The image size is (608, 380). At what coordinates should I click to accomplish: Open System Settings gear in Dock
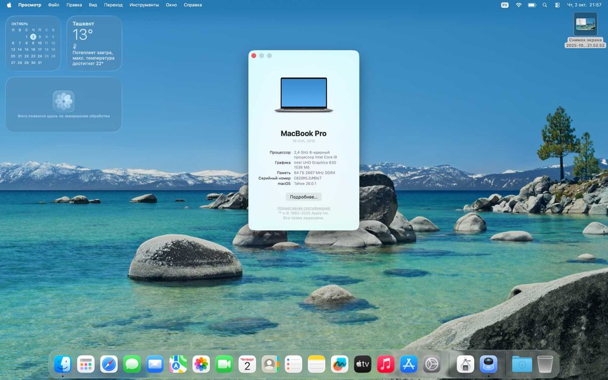coord(432,364)
